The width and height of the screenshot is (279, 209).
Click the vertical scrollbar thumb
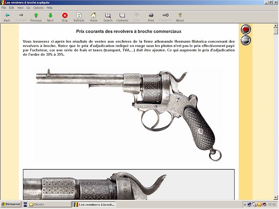coord(276,31)
